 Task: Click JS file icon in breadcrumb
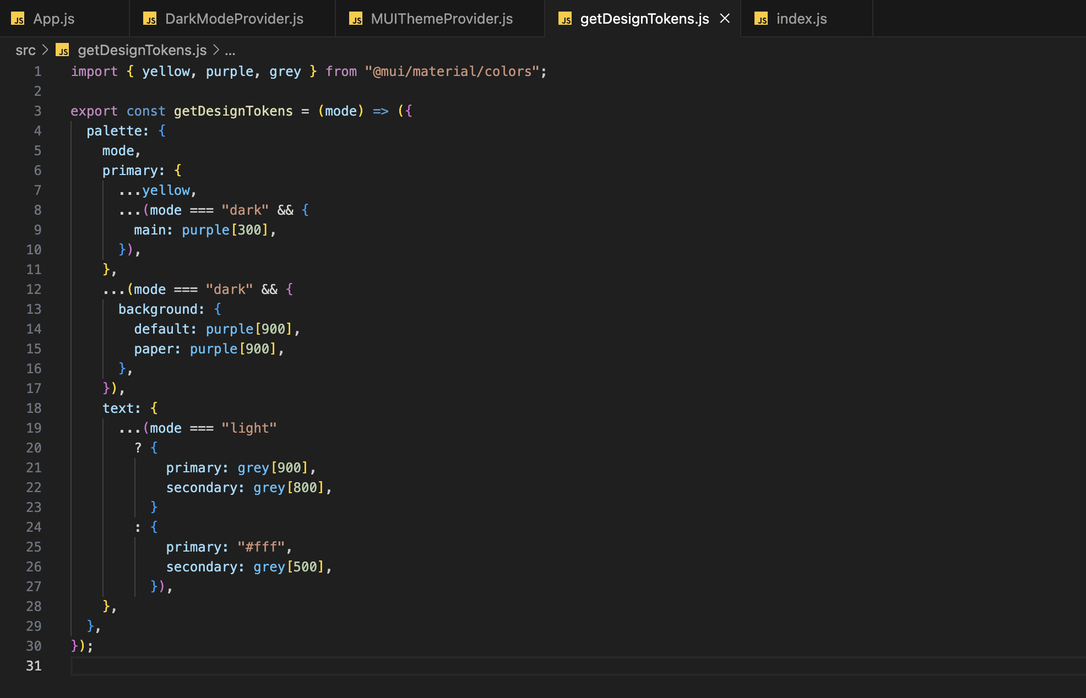pos(63,51)
